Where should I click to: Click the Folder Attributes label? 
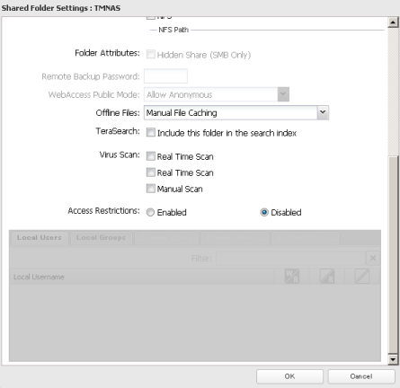(107, 53)
